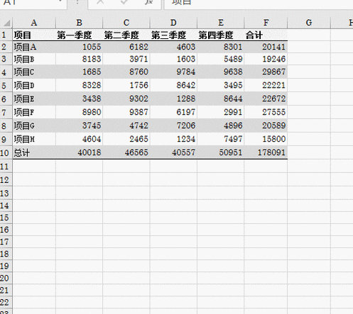Select row 10 header
The width and height of the screenshot is (353, 314).
coord(5,152)
